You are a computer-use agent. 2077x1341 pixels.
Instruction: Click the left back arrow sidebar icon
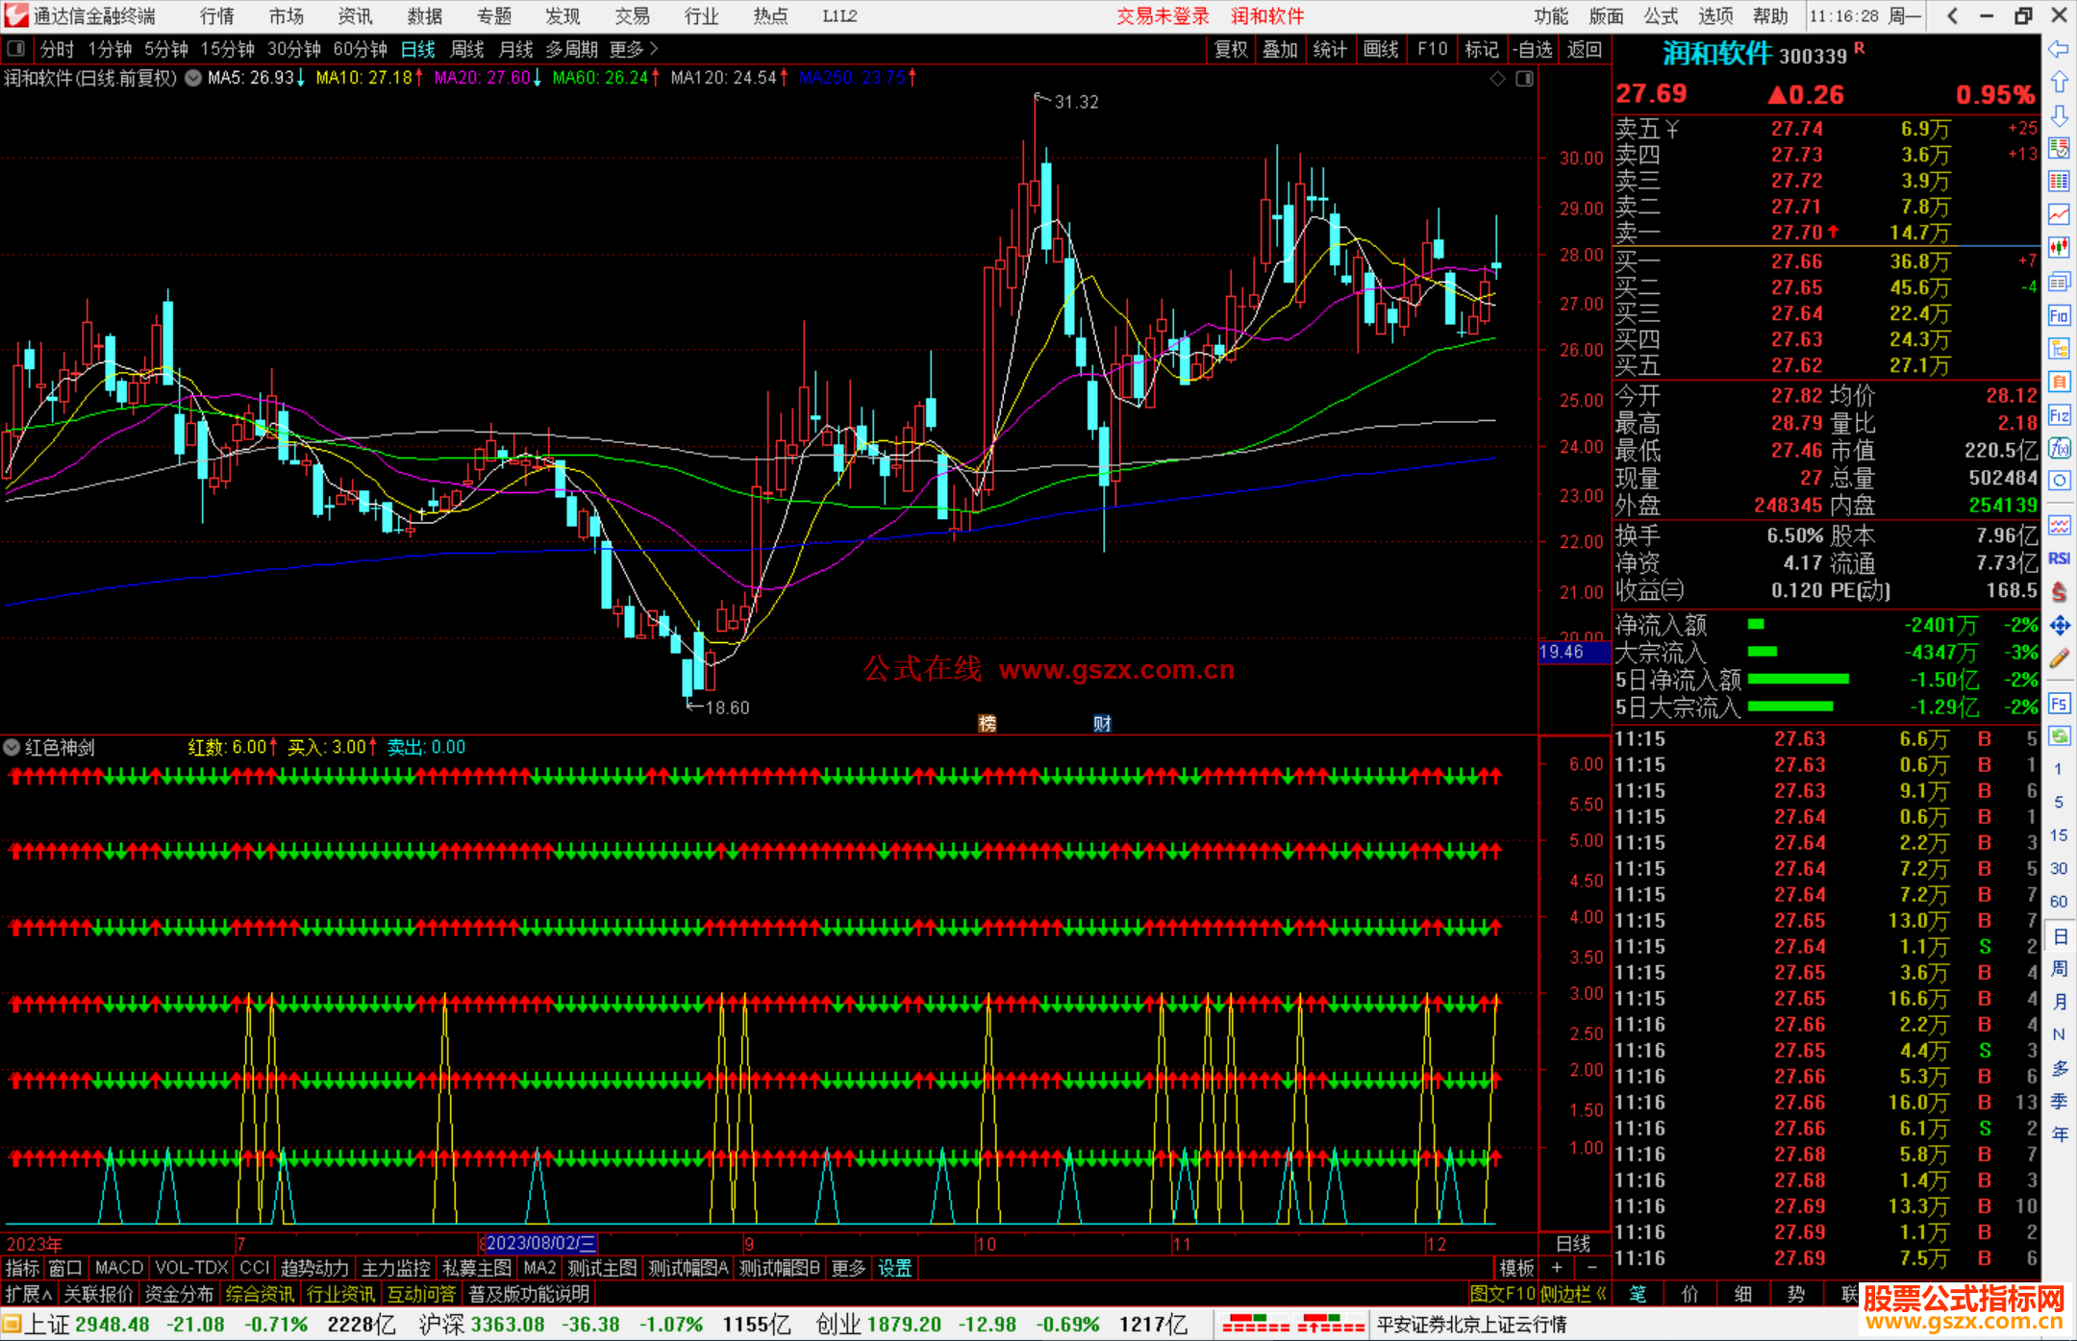tap(2059, 49)
